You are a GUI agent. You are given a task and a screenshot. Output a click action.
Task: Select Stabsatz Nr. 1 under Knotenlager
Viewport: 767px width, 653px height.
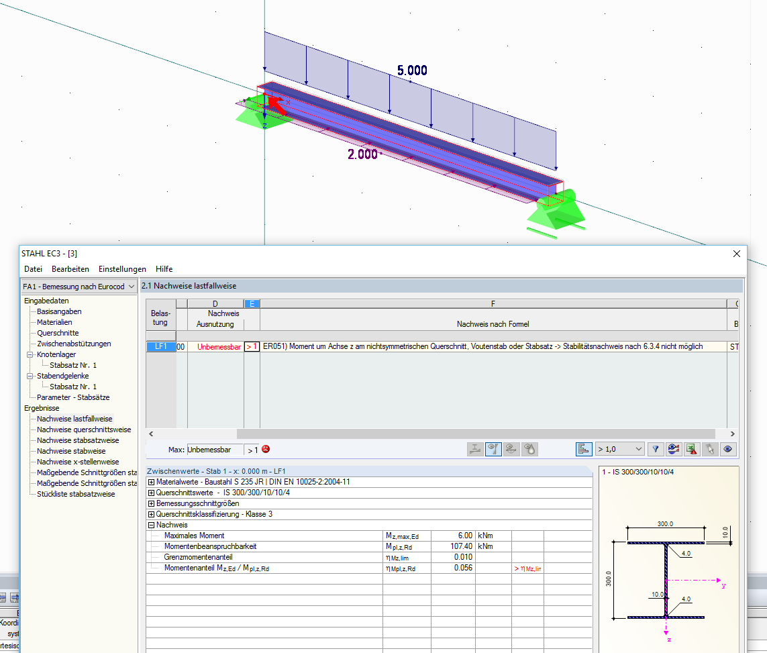click(73, 365)
